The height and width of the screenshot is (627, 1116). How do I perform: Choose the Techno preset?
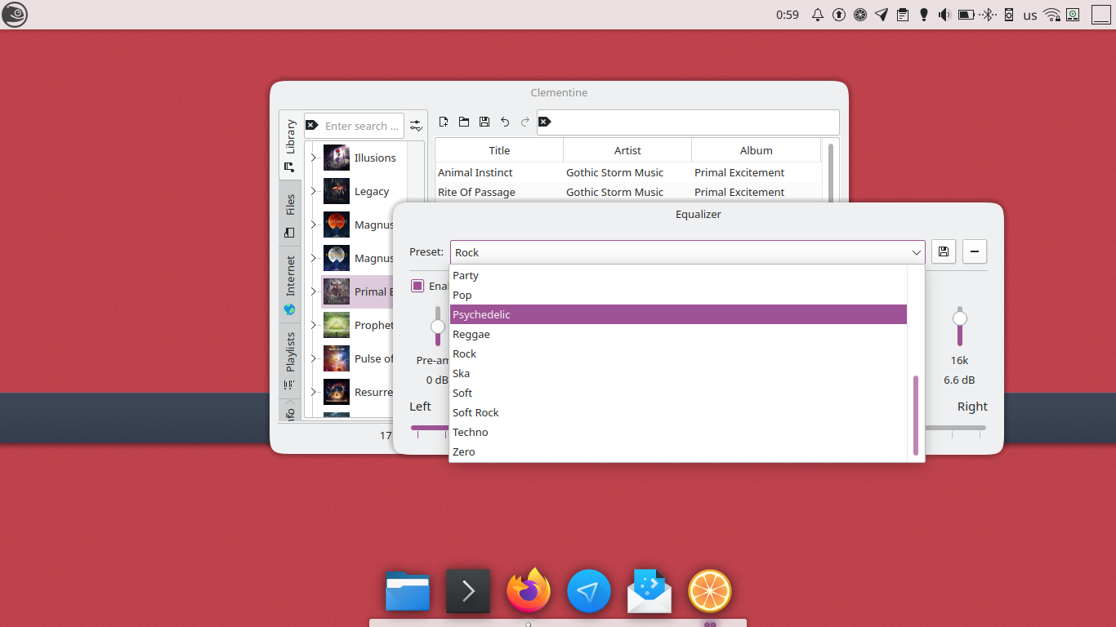(678, 432)
